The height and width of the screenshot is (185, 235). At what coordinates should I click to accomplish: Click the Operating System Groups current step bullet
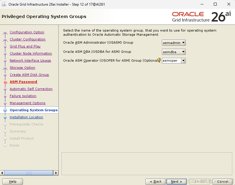[5, 110]
